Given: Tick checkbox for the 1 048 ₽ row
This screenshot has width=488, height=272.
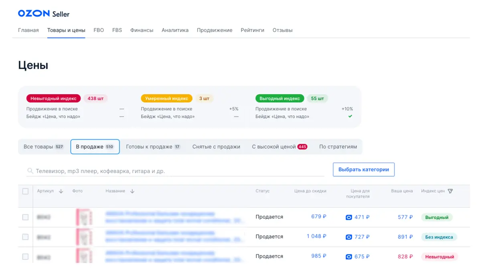Looking at the screenshot, I should pyautogui.click(x=25, y=237).
